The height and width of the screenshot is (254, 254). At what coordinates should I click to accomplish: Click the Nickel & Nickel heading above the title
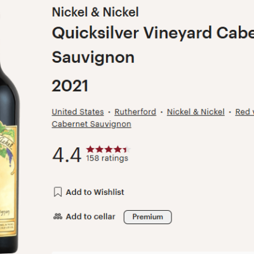tap(95, 12)
